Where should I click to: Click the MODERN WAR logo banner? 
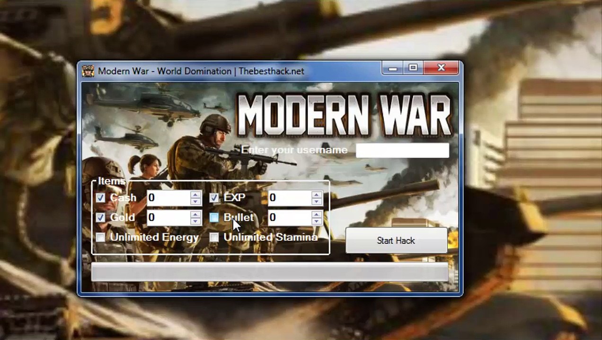tap(344, 116)
